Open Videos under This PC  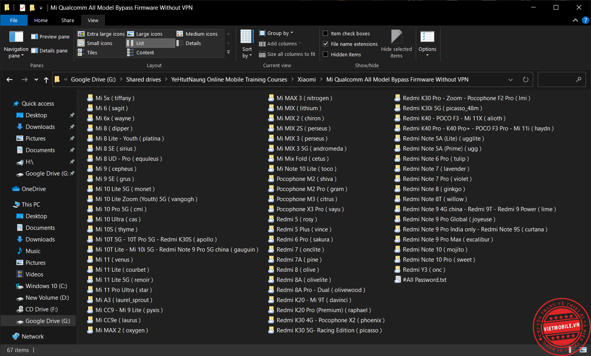(30, 274)
